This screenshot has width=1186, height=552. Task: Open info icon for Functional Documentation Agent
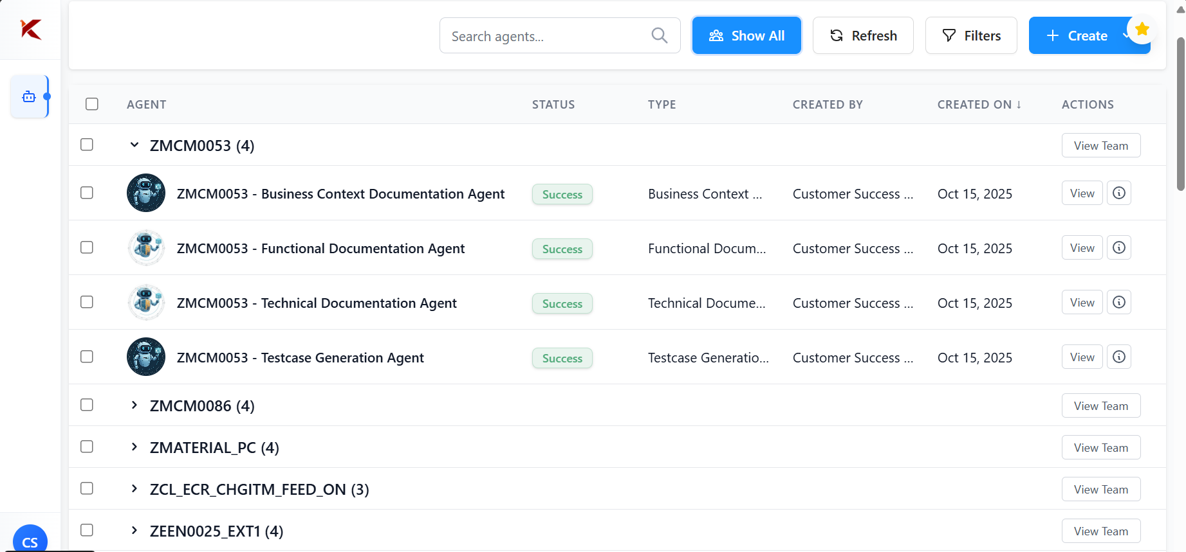point(1118,247)
